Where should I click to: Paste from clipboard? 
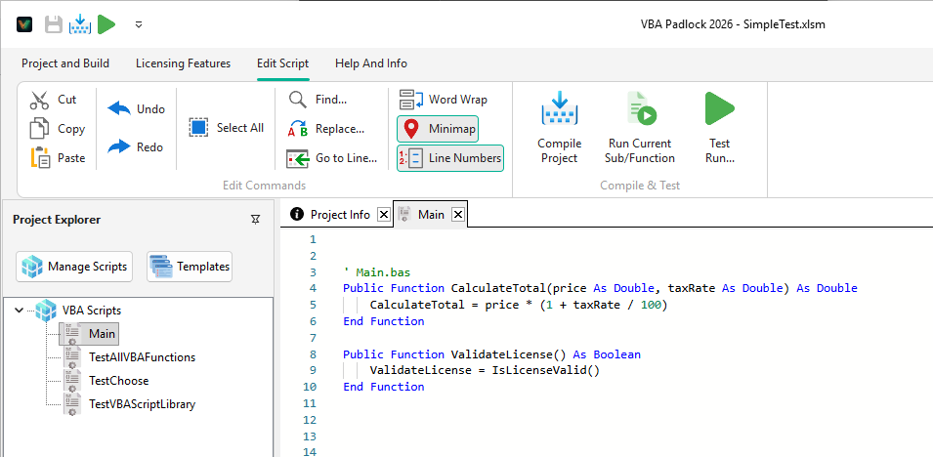[57, 157]
